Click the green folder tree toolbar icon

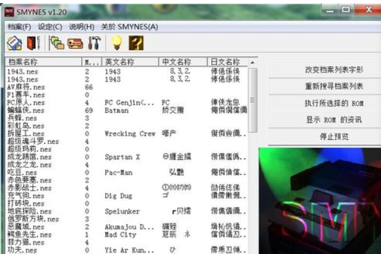click(57, 43)
